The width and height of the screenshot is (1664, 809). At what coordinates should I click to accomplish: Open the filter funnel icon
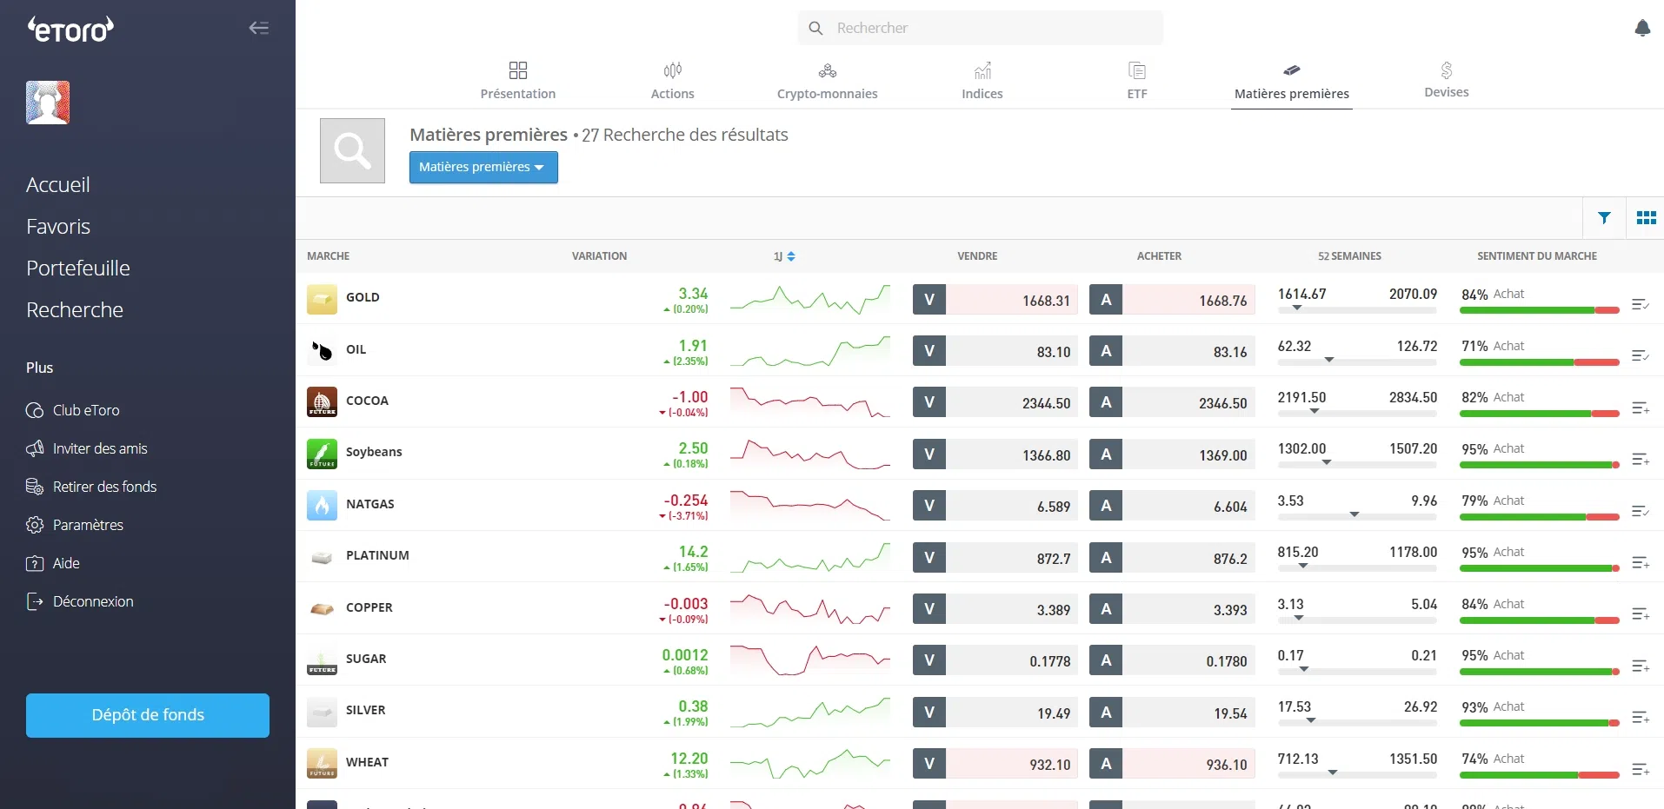(1604, 218)
